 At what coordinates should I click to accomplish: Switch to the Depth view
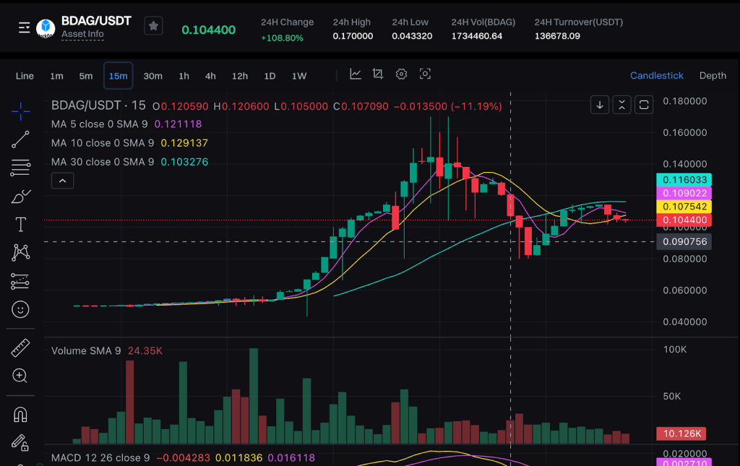click(x=713, y=75)
